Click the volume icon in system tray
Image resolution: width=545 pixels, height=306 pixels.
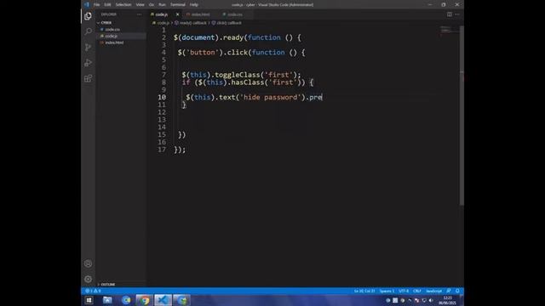[431, 300]
